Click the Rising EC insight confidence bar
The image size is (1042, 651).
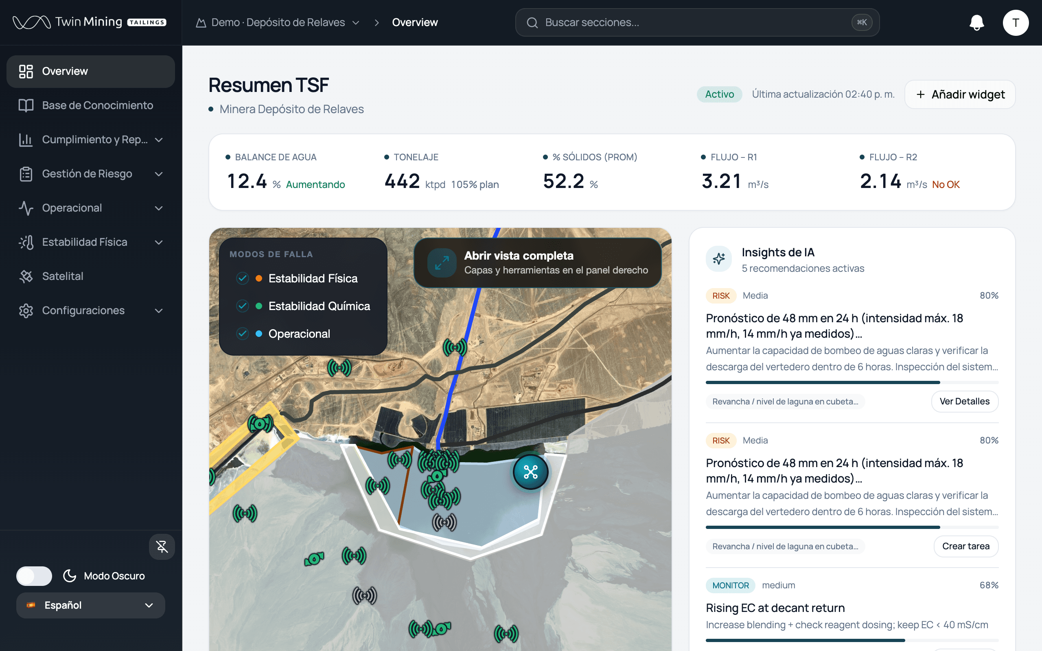tap(852, 640)
